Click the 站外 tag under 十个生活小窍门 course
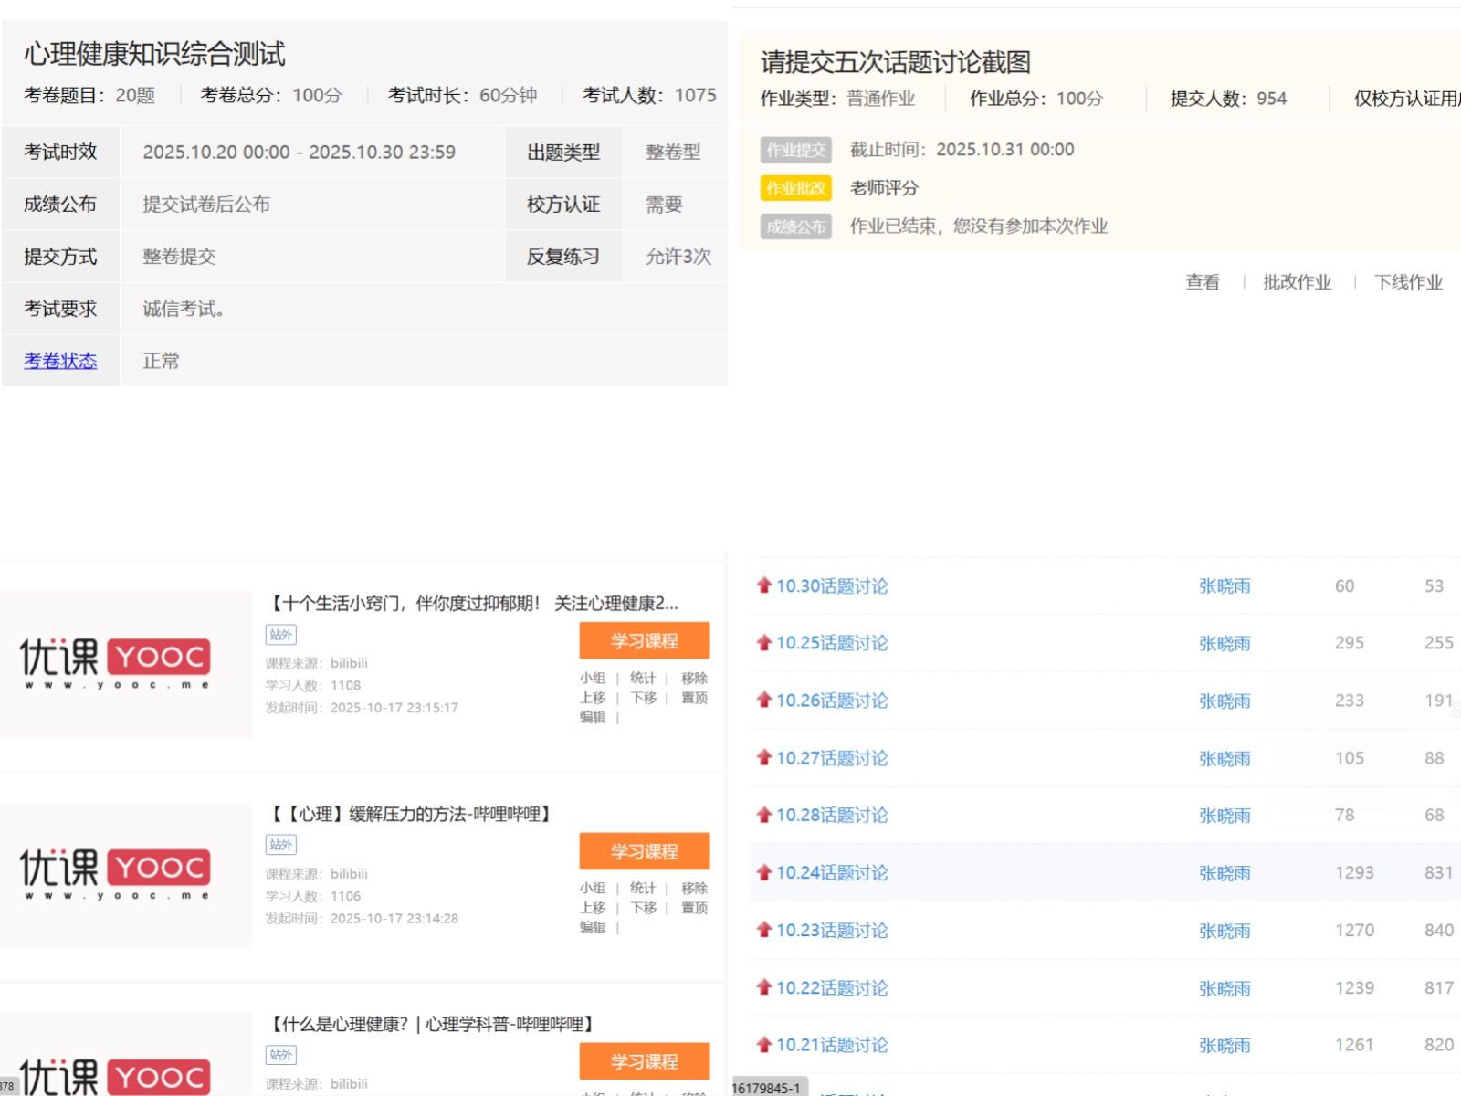1461x1096 pixels. pos(281,635)
